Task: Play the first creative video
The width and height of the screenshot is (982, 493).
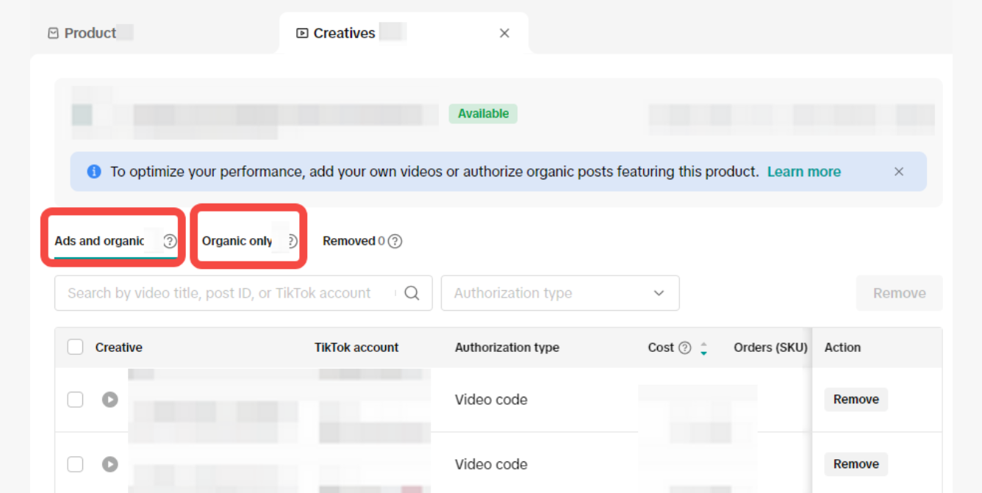Action: click(110, 400)
